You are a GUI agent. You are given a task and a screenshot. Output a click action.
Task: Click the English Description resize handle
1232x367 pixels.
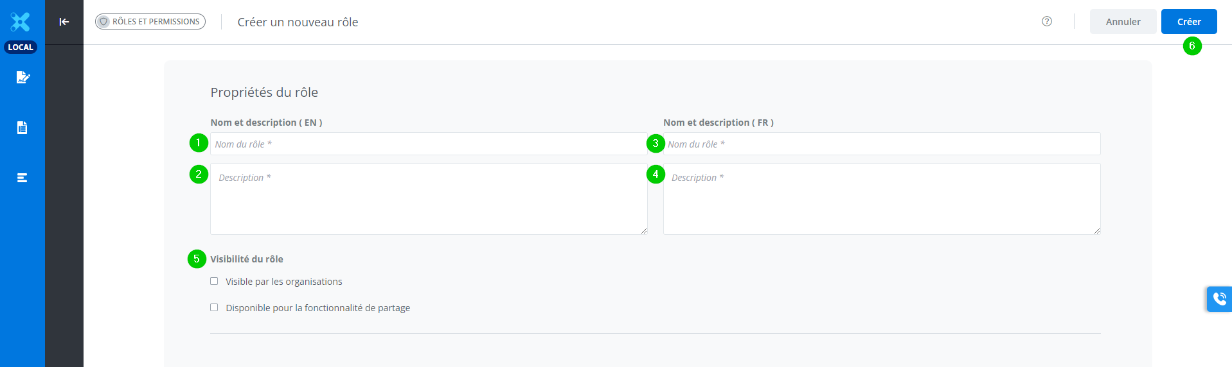coord(644,231)
